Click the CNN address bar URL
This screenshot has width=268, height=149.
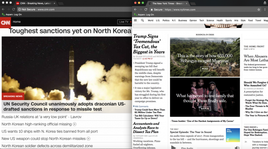coord(46,10)
